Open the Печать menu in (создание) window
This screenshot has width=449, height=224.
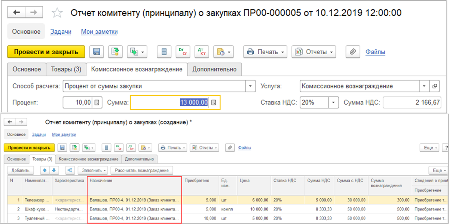click(172, 148)
